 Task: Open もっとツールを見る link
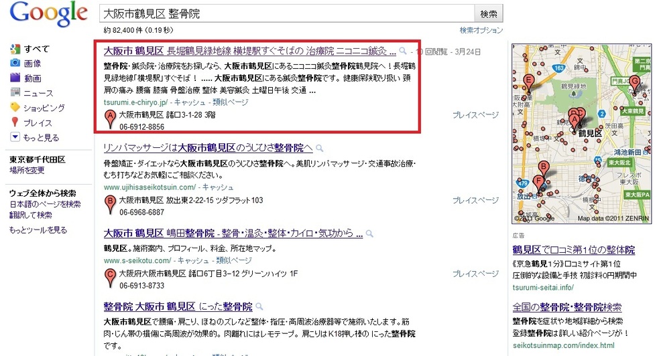[x=38, y=230]
